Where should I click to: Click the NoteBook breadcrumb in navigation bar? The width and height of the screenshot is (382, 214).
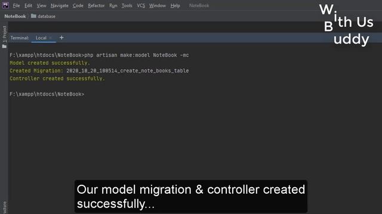point(15,16)
